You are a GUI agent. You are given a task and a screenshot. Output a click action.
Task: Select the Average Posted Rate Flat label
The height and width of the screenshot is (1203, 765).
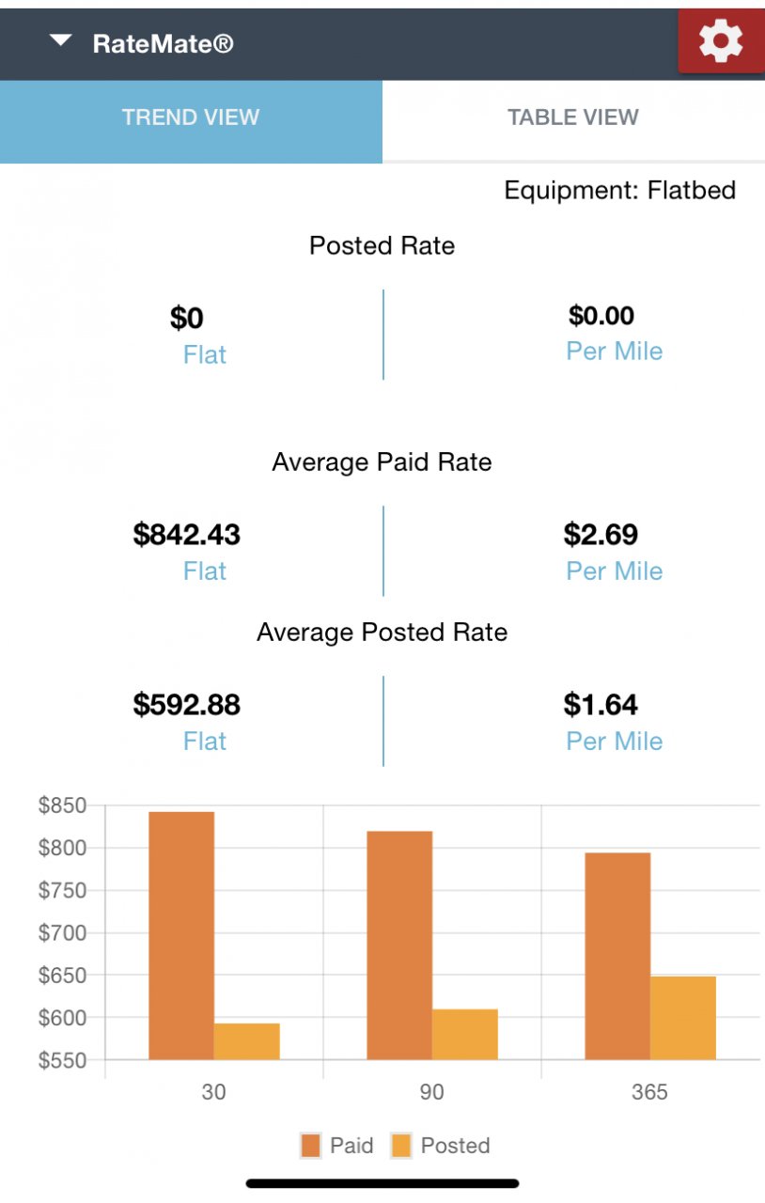point(205,742)
